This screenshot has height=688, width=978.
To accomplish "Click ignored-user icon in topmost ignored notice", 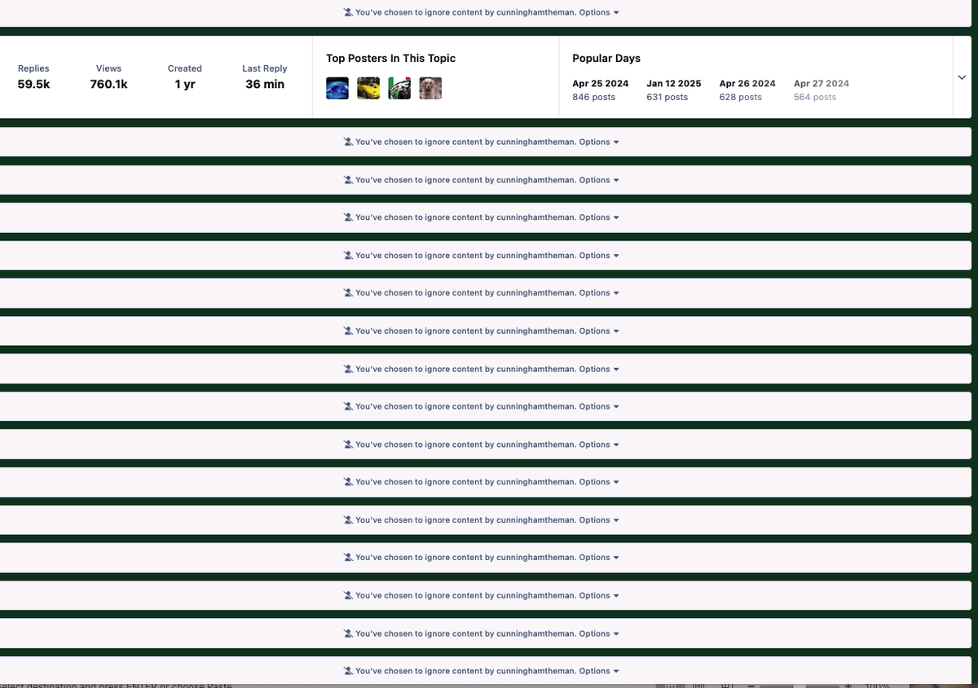I will (348, 12).
